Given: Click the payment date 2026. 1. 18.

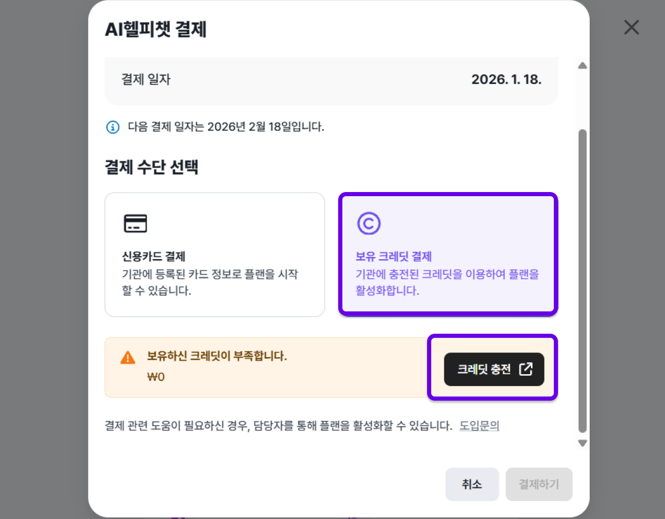Looking at the screenshot, I should [x=507, y=80].
